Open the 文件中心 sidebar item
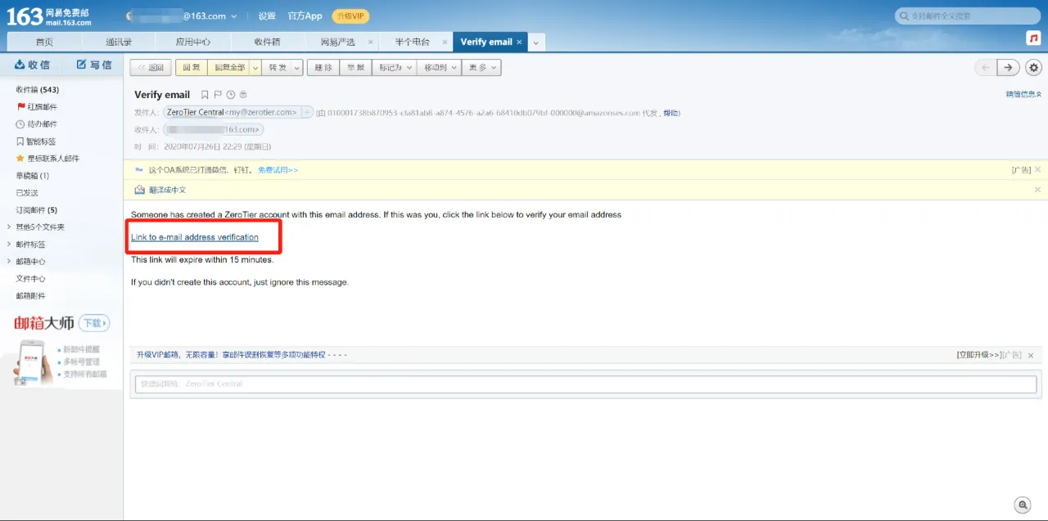This screenshot has width=1048, height=521. (31, 279)
